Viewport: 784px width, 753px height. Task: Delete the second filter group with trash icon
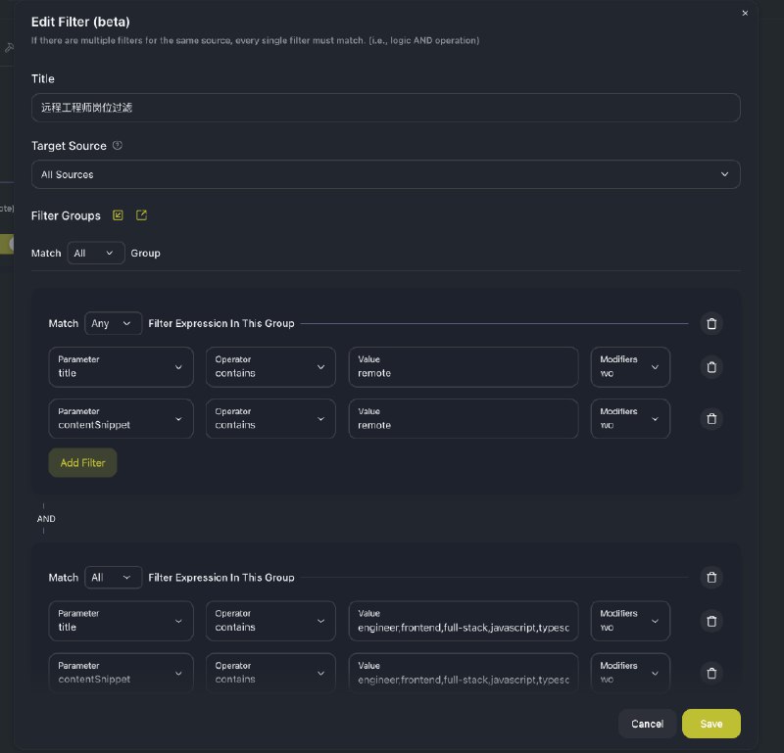711,578
